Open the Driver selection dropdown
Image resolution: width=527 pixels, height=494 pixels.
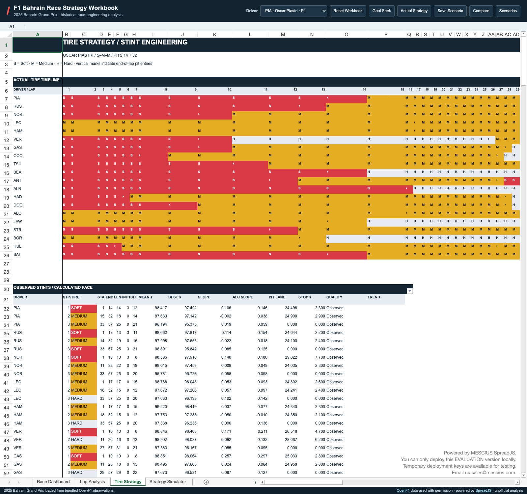293,11
